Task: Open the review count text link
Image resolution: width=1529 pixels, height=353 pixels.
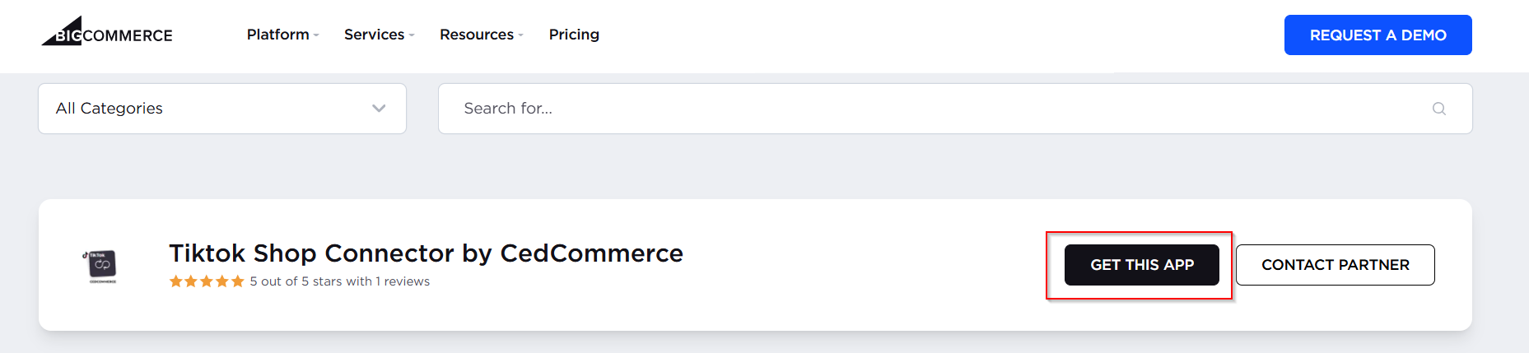Action: click(x=340, y=281)
